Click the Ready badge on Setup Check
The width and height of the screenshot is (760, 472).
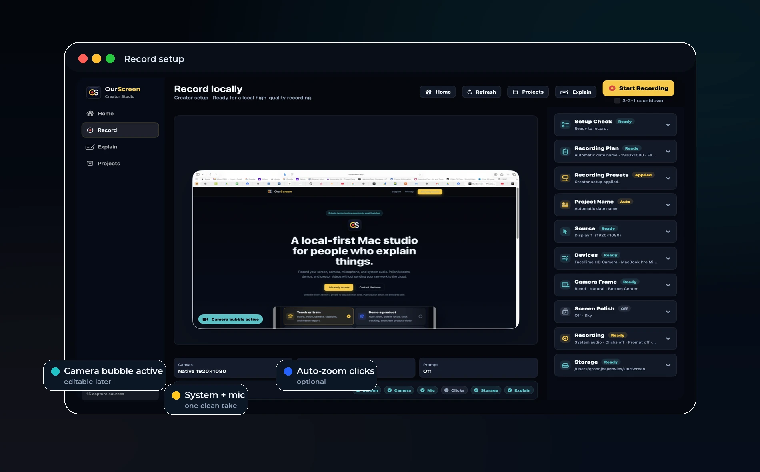(625, 122)
